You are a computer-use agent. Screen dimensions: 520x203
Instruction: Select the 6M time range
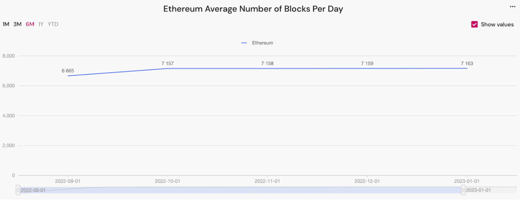point(30,24)
